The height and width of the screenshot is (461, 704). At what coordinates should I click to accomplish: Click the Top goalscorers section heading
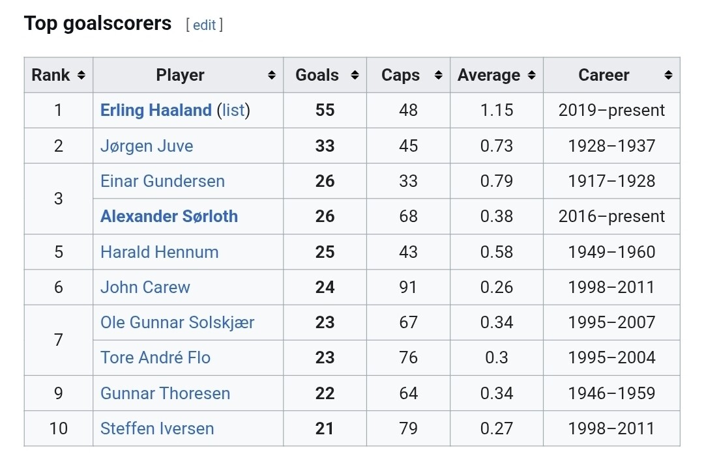click(98, 23)
